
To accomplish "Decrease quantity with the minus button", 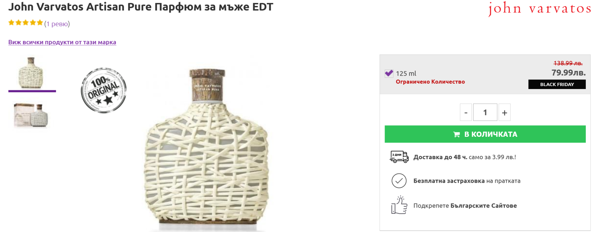I will pyautogui.click(x=466, y=112).
